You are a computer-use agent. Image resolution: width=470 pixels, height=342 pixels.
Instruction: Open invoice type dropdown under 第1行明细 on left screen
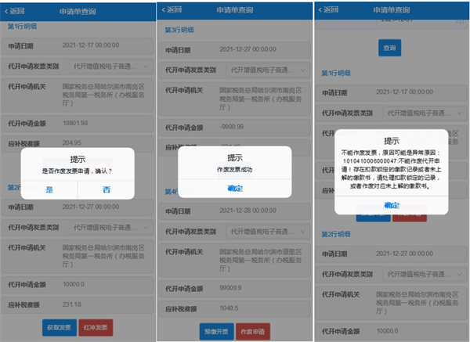click(x=110, y=67)
